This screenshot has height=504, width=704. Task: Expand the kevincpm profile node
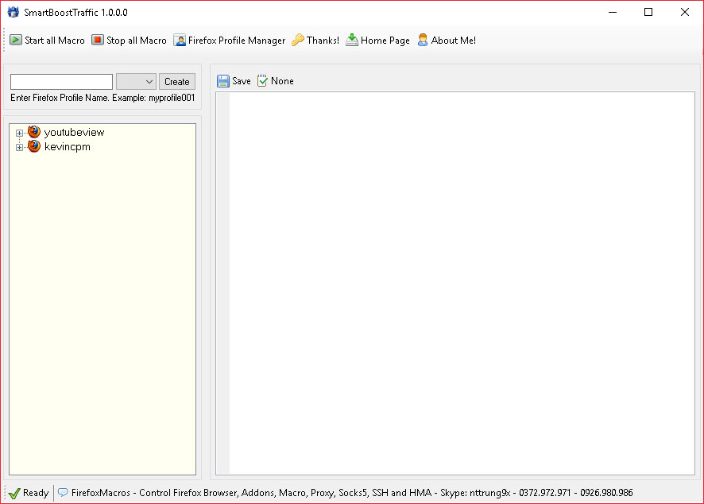[x=19, y=147]
